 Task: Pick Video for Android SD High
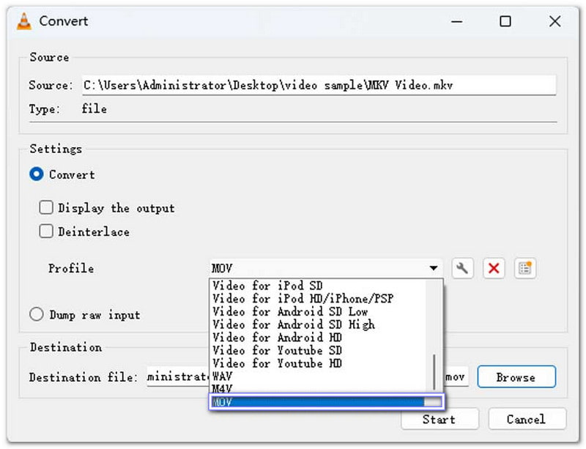tap(318, 324)
